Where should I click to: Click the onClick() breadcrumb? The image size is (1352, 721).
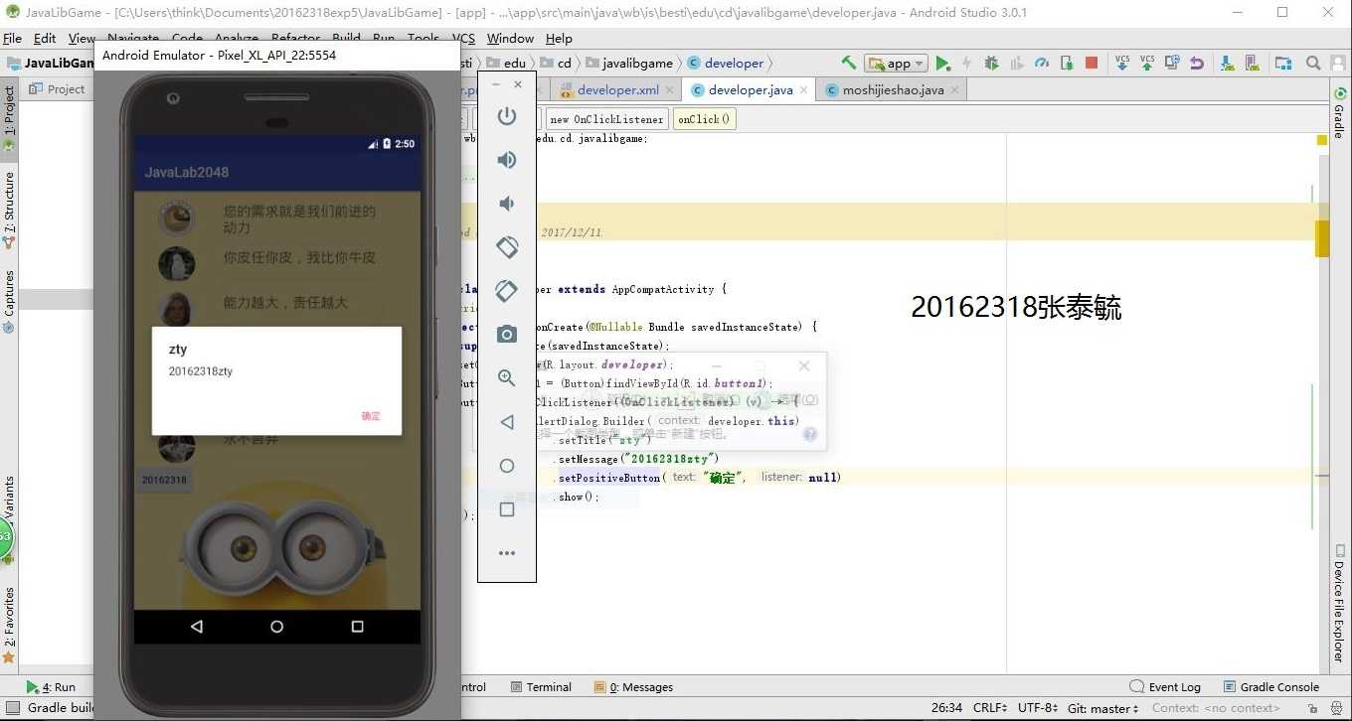[x=704, y=119]
